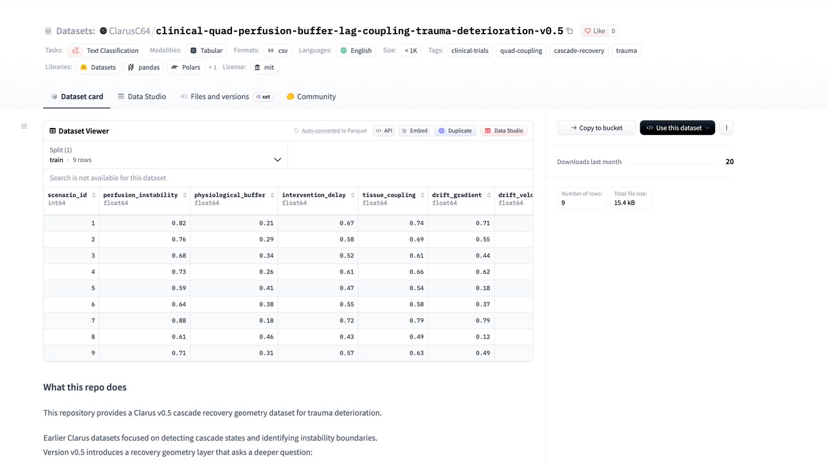Click the Datasets library tag

pyautogui.click(x=98, y=67)
